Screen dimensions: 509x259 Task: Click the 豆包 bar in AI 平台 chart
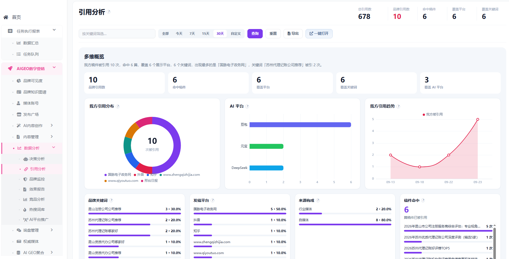(x=300, y=125)
